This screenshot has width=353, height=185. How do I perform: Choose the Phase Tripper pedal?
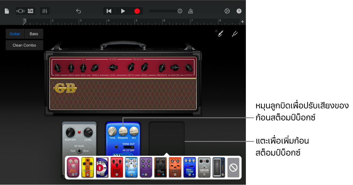pyautogui.click(x=73, y=168)
